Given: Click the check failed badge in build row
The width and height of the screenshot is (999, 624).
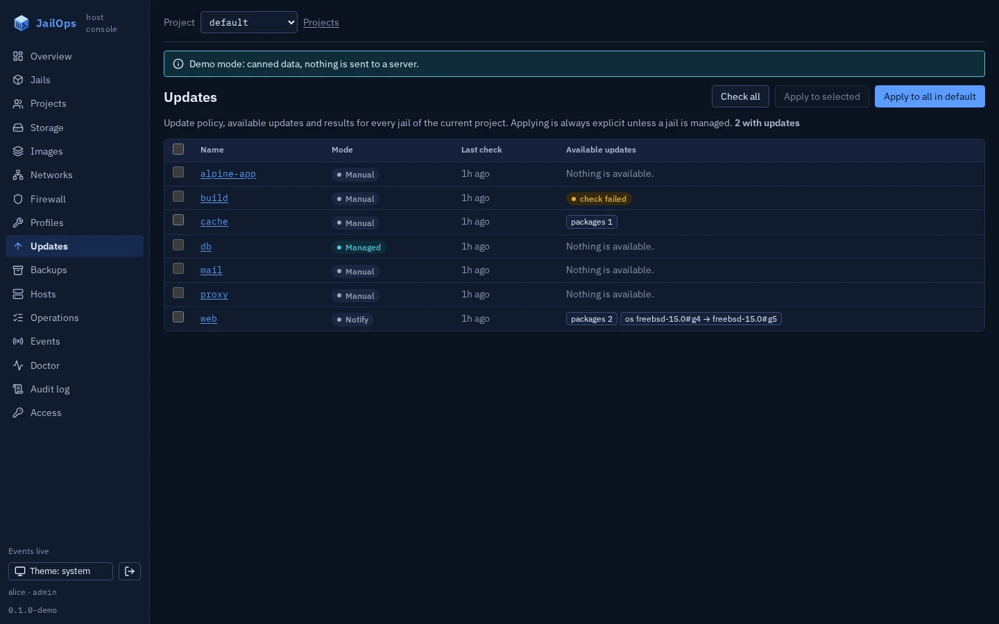Looking at the screenshot, I should coord(599,199).
